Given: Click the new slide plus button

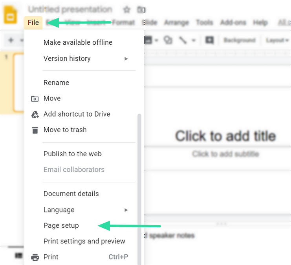Looking at the screenshot, I should (x=11, y=40).
